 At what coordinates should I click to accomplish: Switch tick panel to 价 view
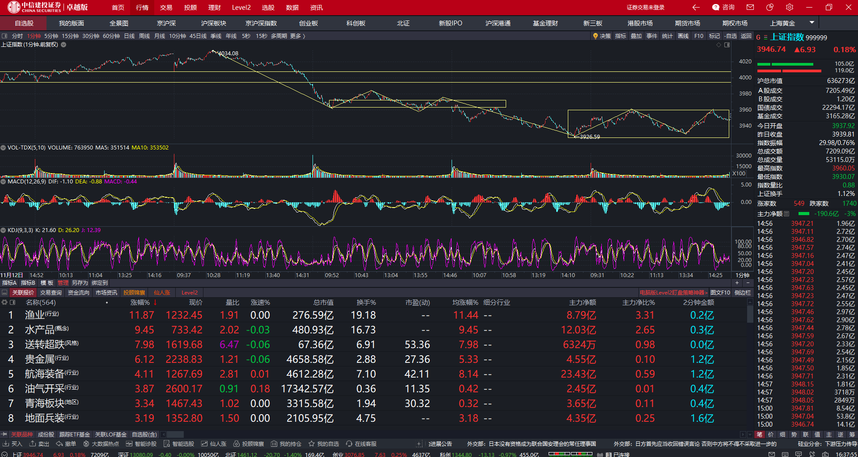coord(771,434)
